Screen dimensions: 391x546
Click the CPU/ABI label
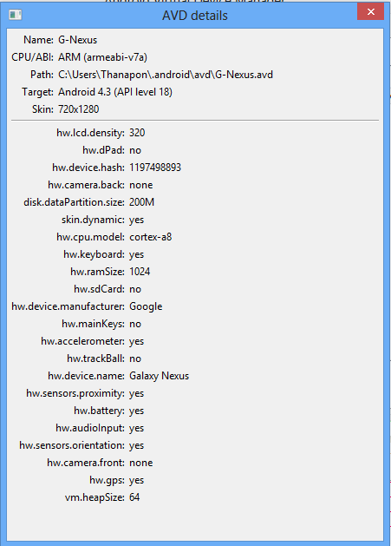click(x=32, y=57)
